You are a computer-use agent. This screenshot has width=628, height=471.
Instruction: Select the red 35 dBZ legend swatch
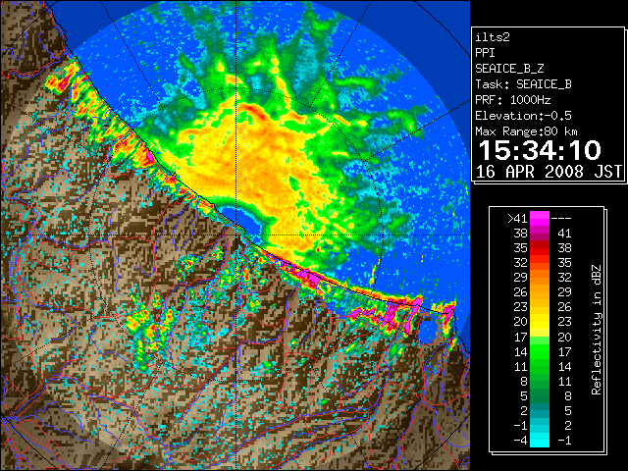click(x=540, y=248)
